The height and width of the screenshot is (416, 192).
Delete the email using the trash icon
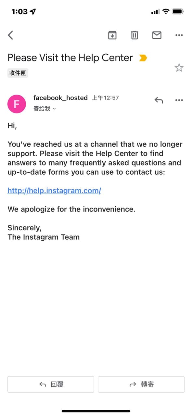tap(134, 35)
